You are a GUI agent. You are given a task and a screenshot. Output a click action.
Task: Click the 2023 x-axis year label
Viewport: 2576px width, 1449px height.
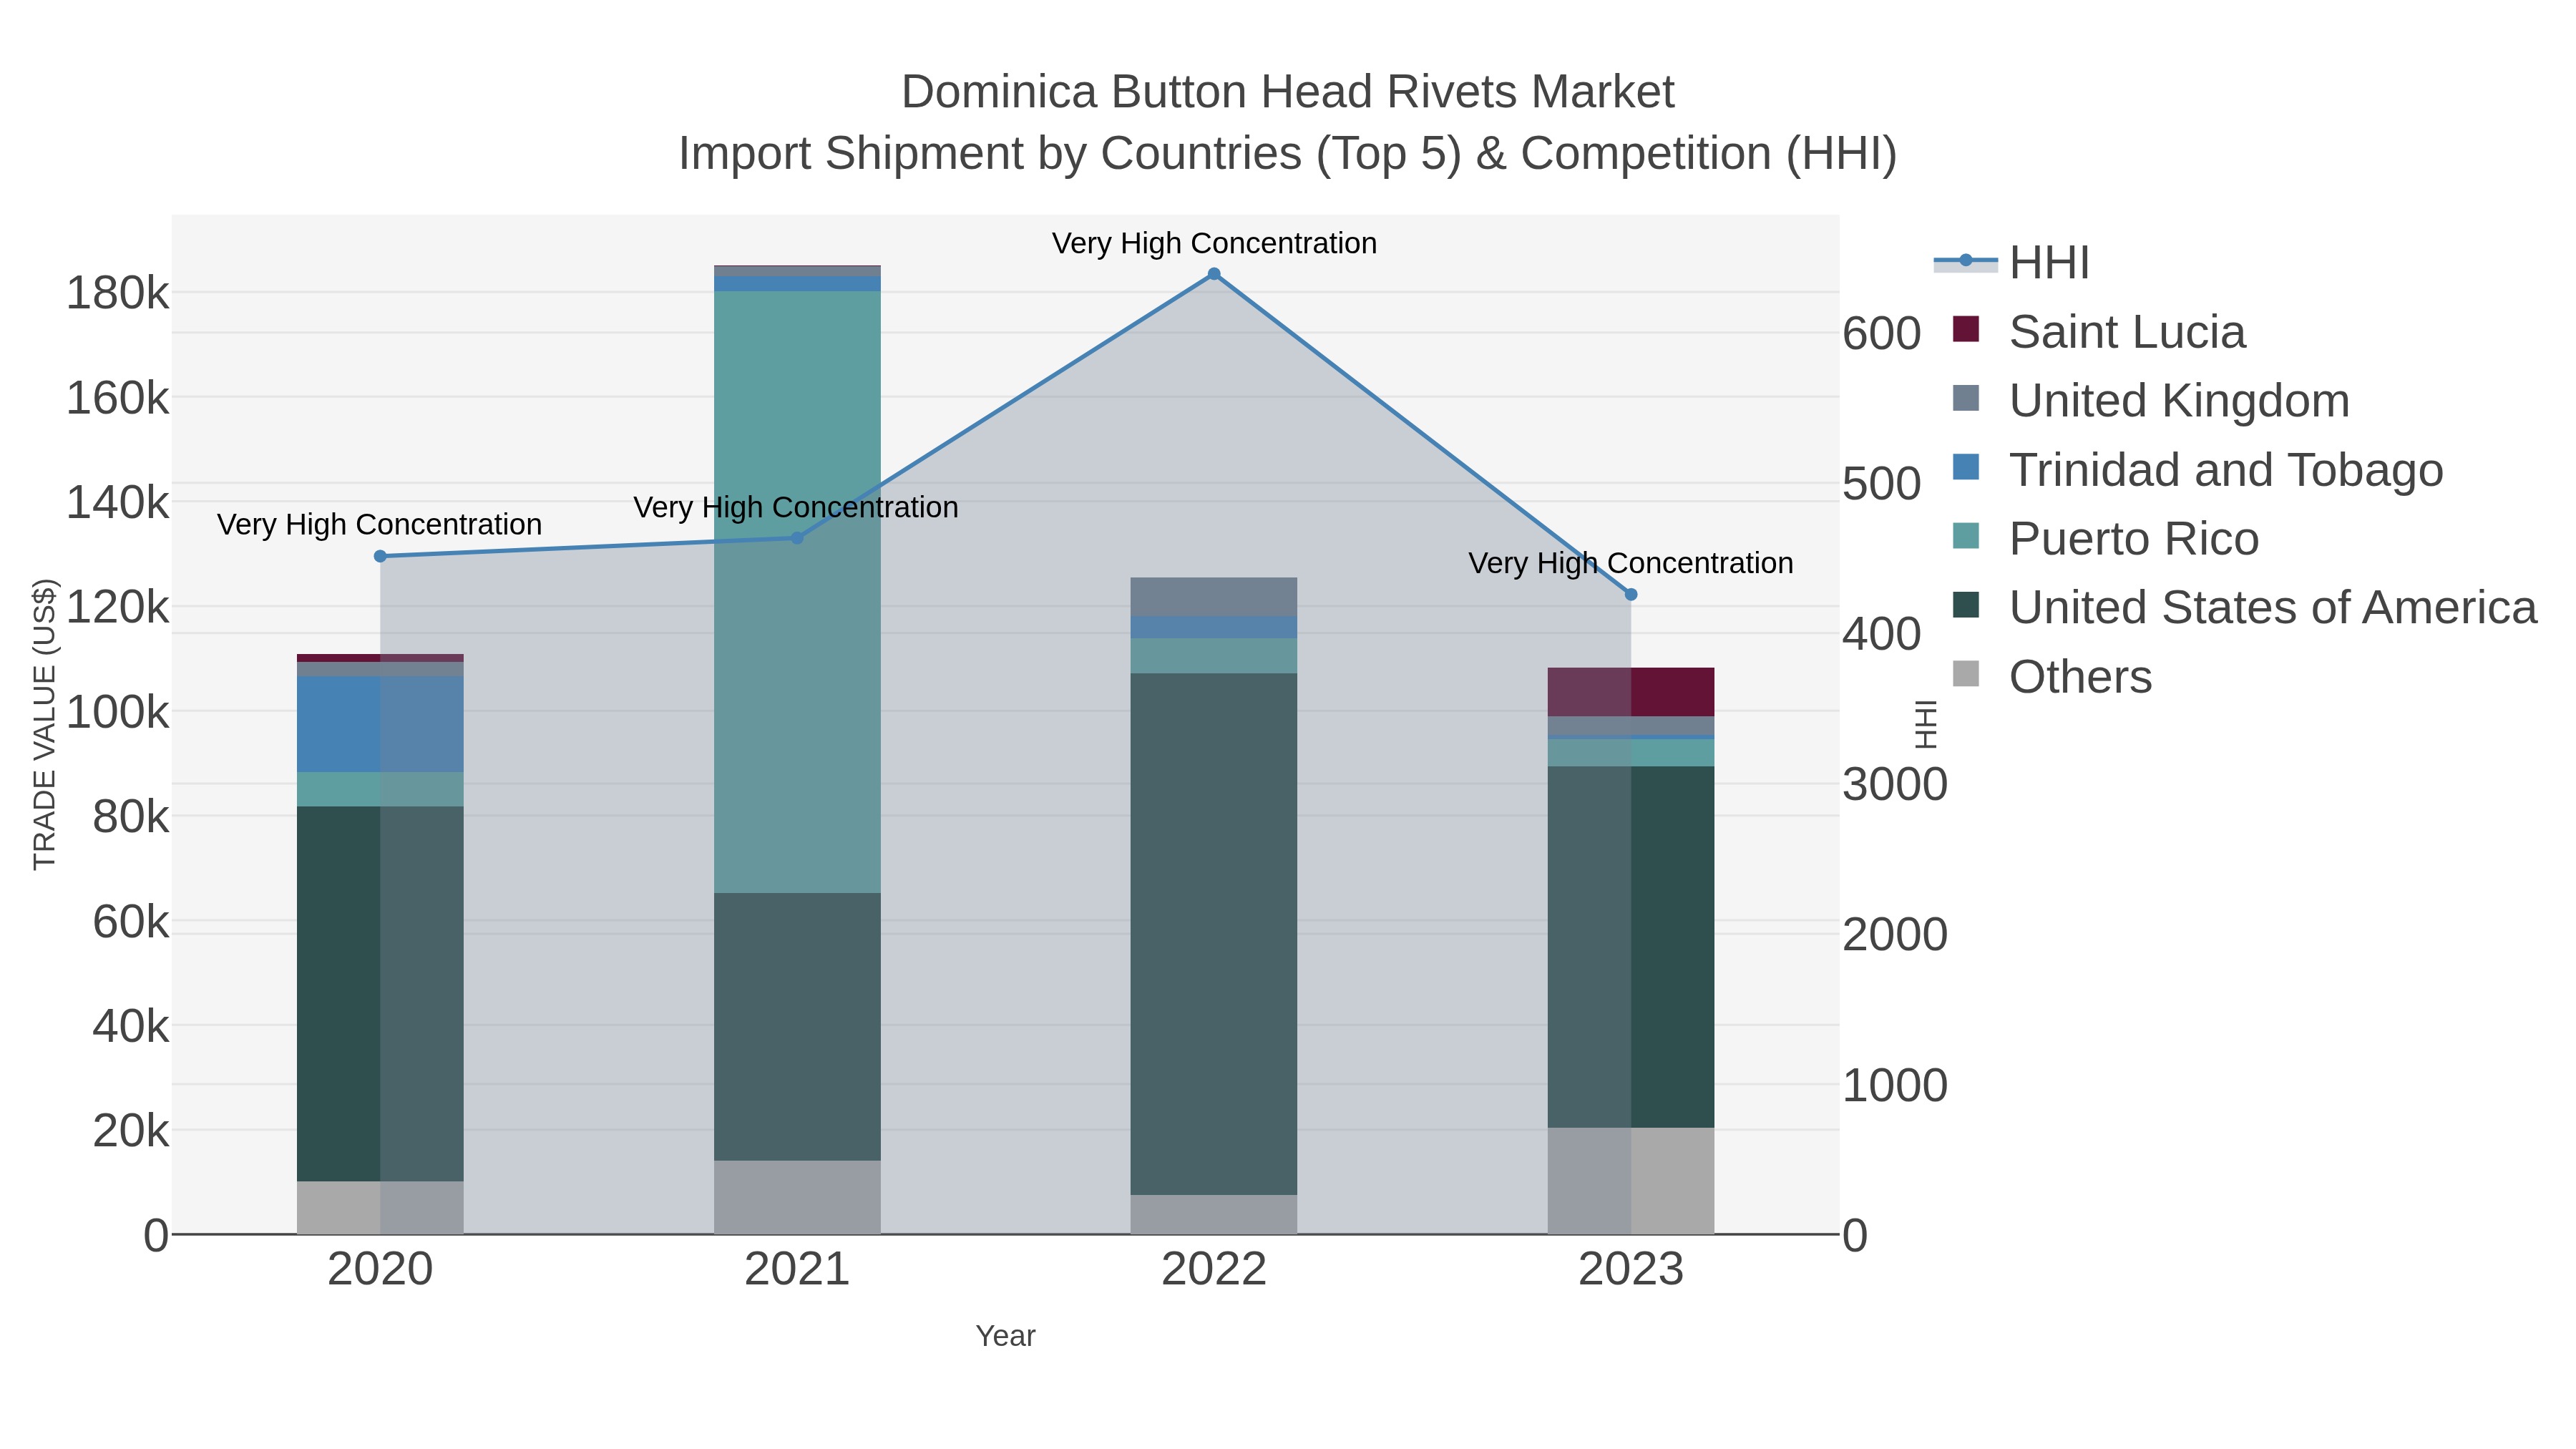[1631, 1270]
